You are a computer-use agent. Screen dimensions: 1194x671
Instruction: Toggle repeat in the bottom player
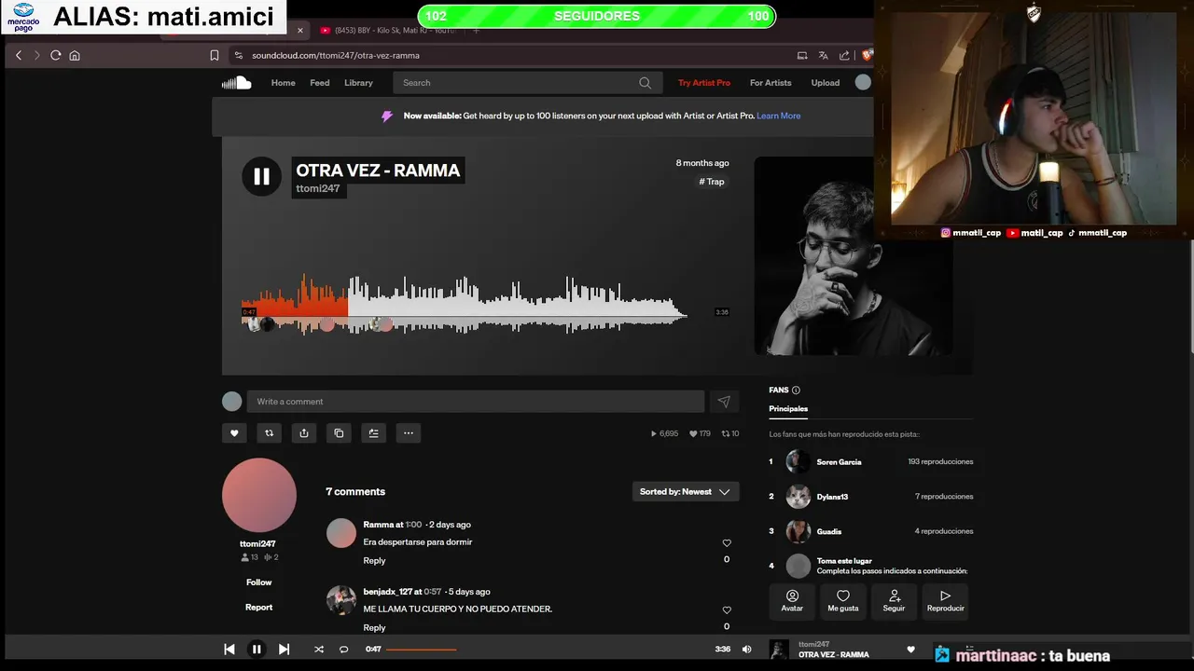pyautogui.click(x=343, y=650)
